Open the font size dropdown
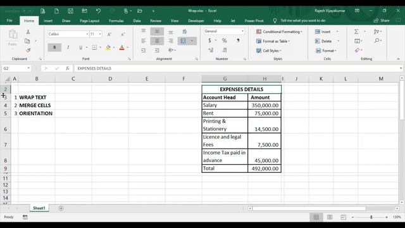The width and height of the screenshot is (405, 228). (x=100, y=34)
